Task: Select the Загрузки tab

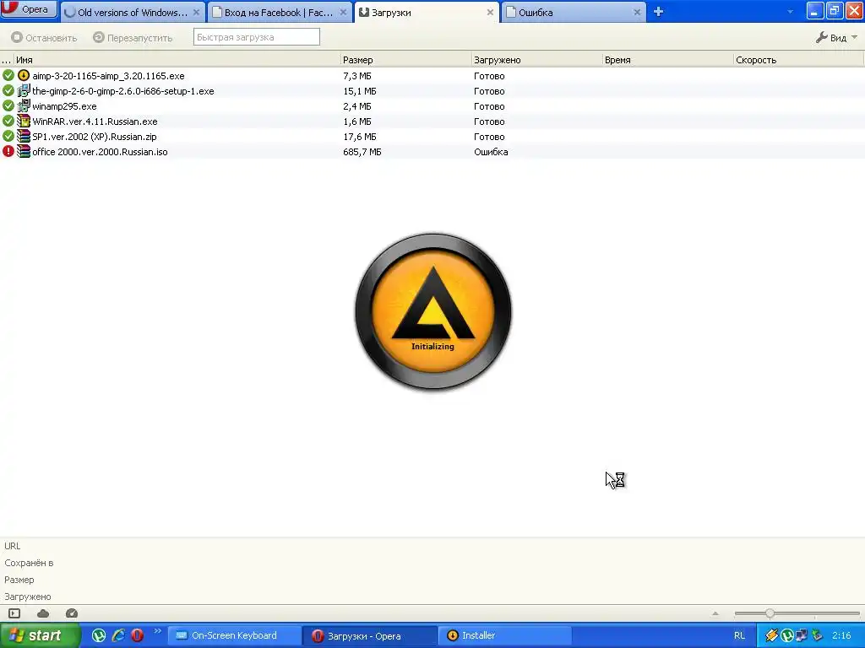Action: [426, 12]
